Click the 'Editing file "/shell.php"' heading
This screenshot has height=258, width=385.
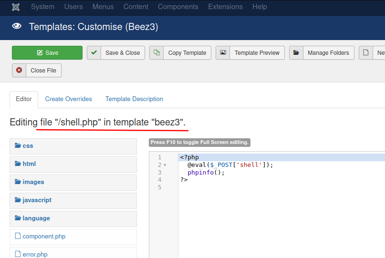click(x=98, y=122)
